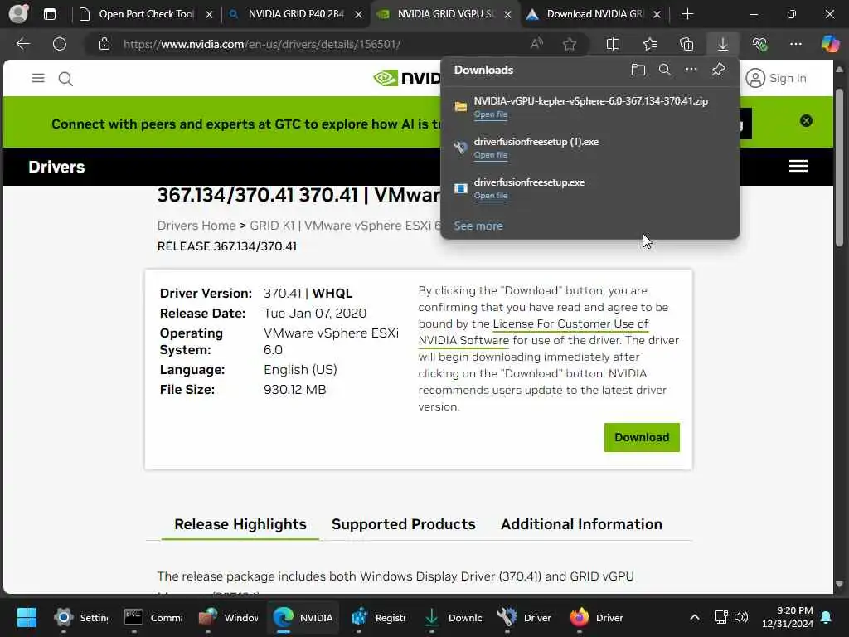Click the green Download button

[642, 437]
